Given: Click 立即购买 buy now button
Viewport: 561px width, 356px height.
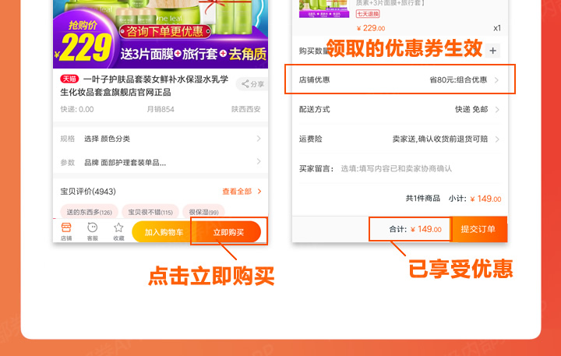Looking at the screenshot, I should pyautogui.click(x=228, y=232).
